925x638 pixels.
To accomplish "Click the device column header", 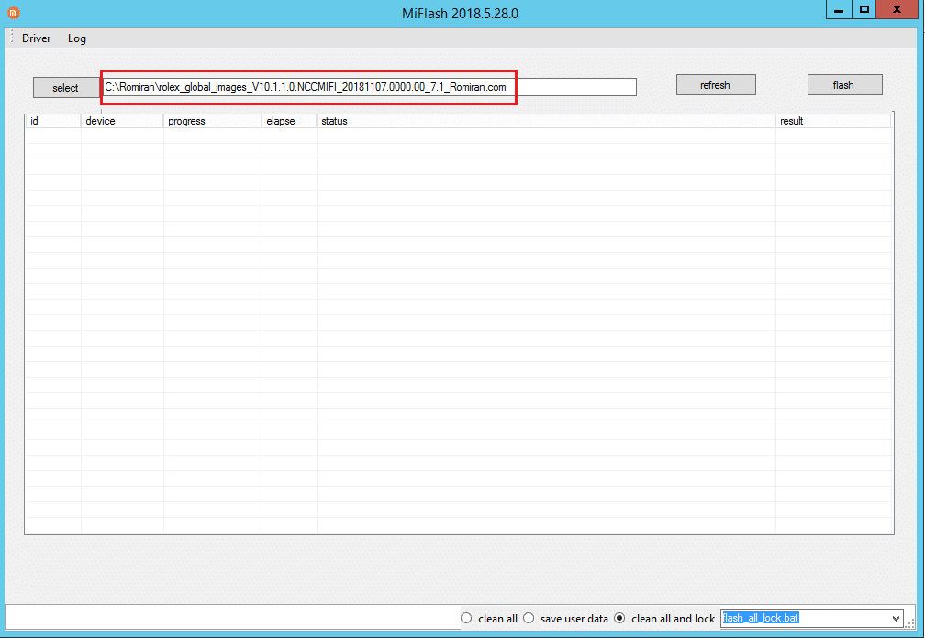I will point(122,121).
